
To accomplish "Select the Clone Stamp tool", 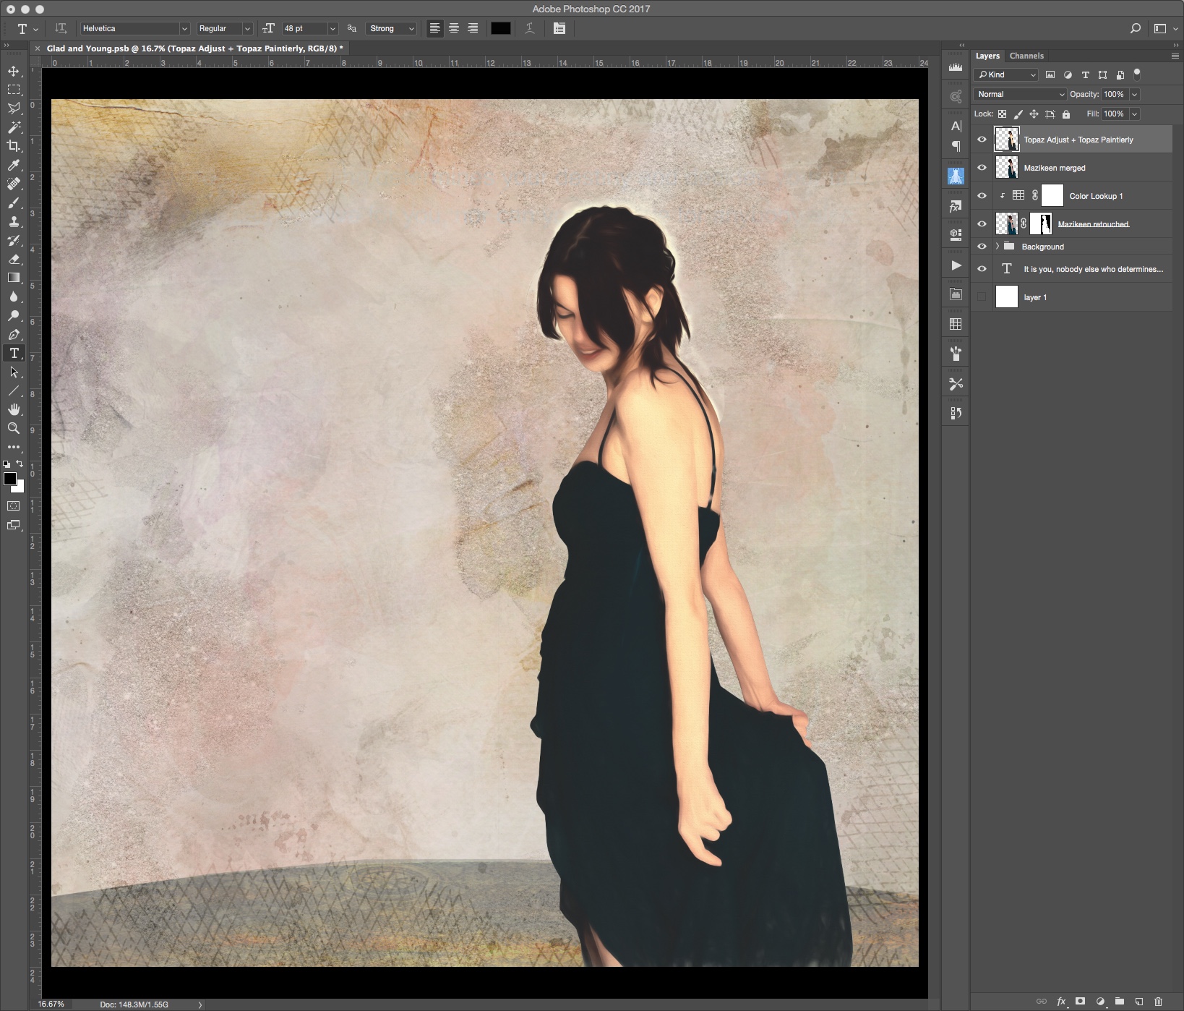I will click(x=13, y=222).
